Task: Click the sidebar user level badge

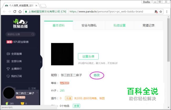Action: point(21,97)
